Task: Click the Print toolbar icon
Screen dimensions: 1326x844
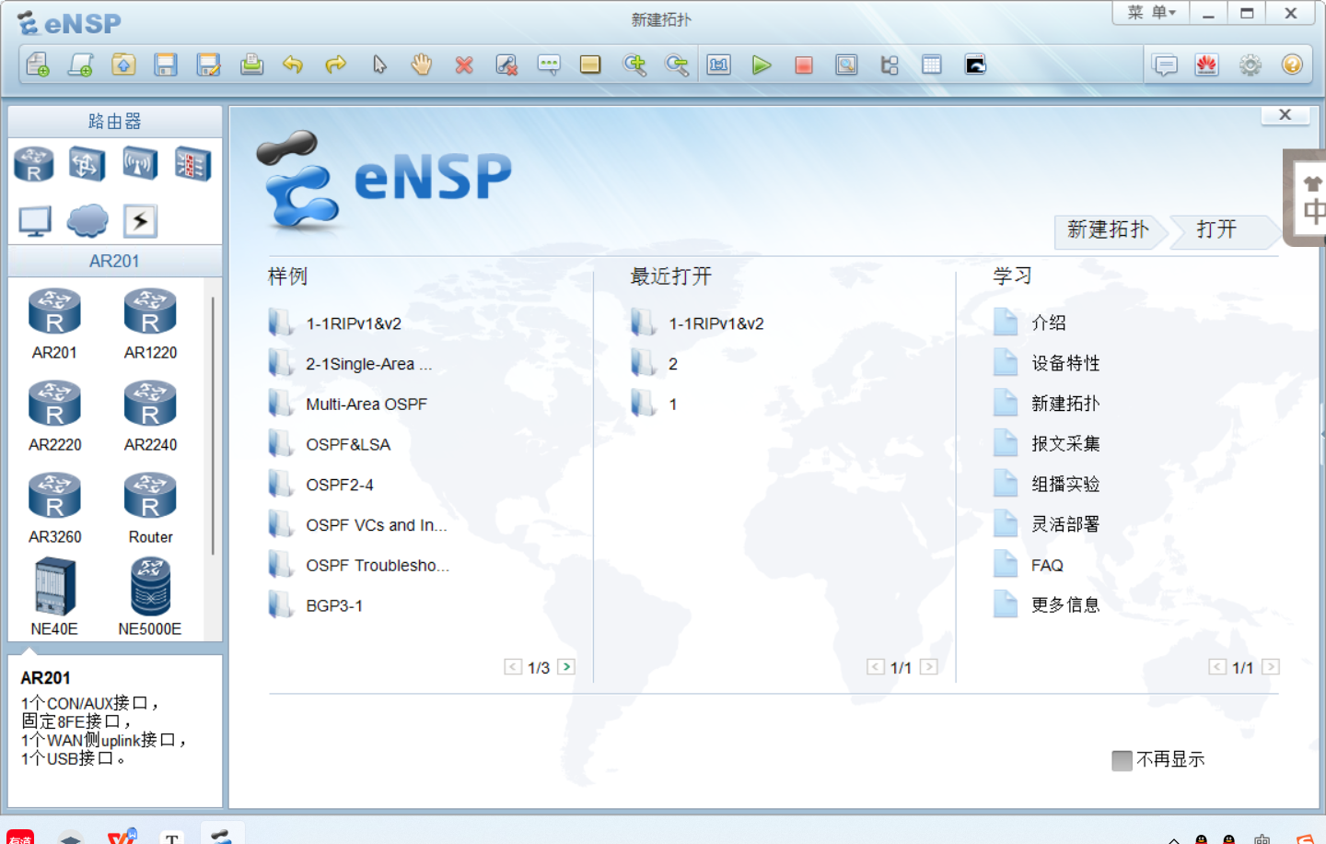Action: (x=251, y=64)
